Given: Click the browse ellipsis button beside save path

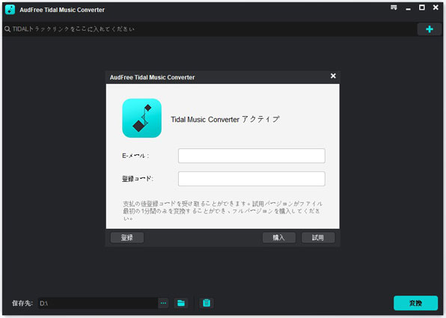Looking at the screenshot, I should click(x=163, y=303).
